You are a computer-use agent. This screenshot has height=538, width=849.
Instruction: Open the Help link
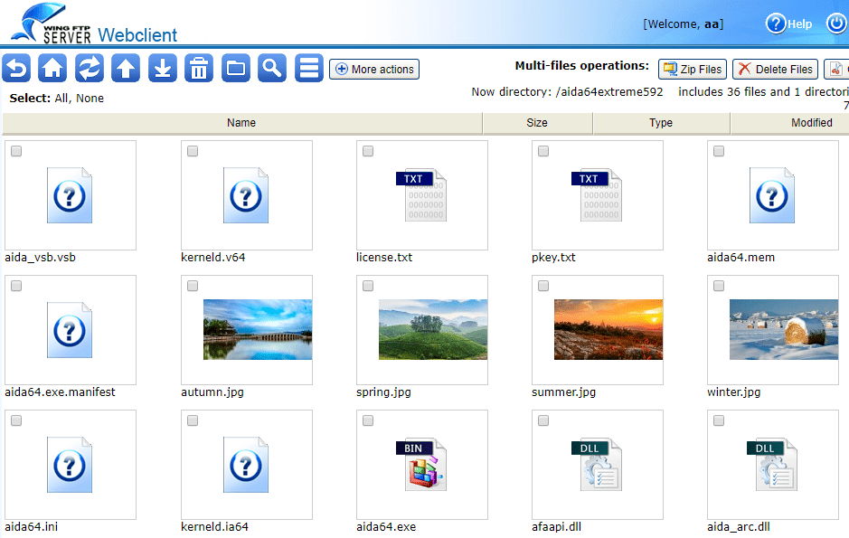click(x=789, y=24)
